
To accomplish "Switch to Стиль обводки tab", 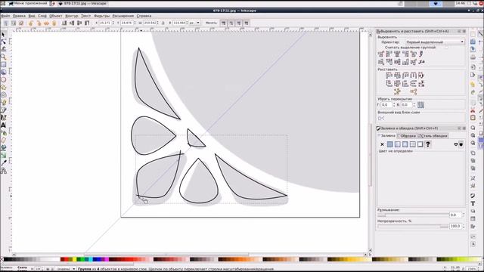I will pos(433,136).
